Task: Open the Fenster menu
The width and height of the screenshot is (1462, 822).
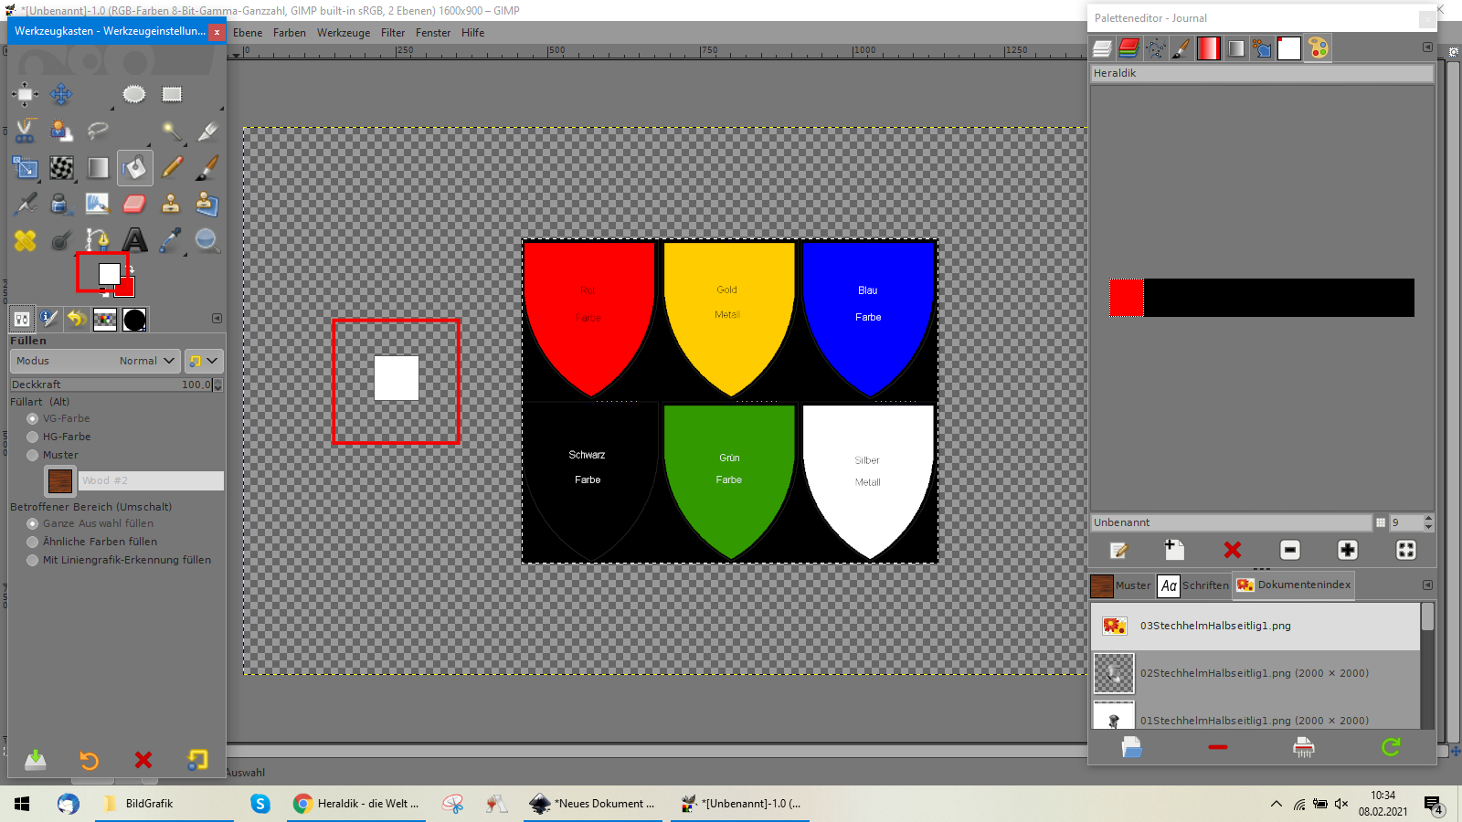Action: tap(433, 33)
